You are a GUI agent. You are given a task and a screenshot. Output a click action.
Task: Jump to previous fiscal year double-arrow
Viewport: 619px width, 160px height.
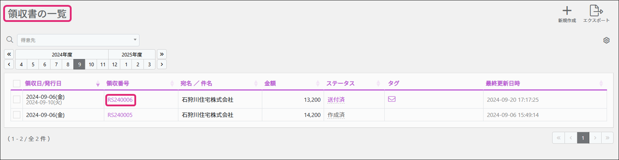9,54
